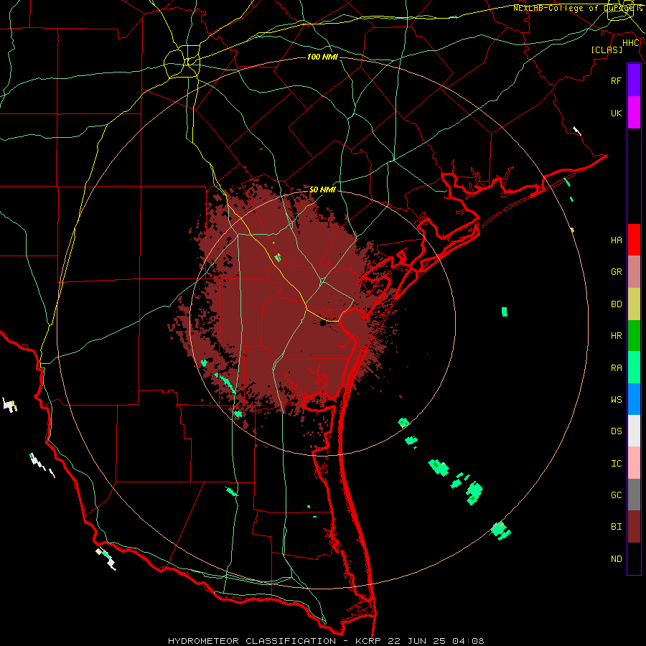Click the HR legend label
646x646 pixels.
616,336
